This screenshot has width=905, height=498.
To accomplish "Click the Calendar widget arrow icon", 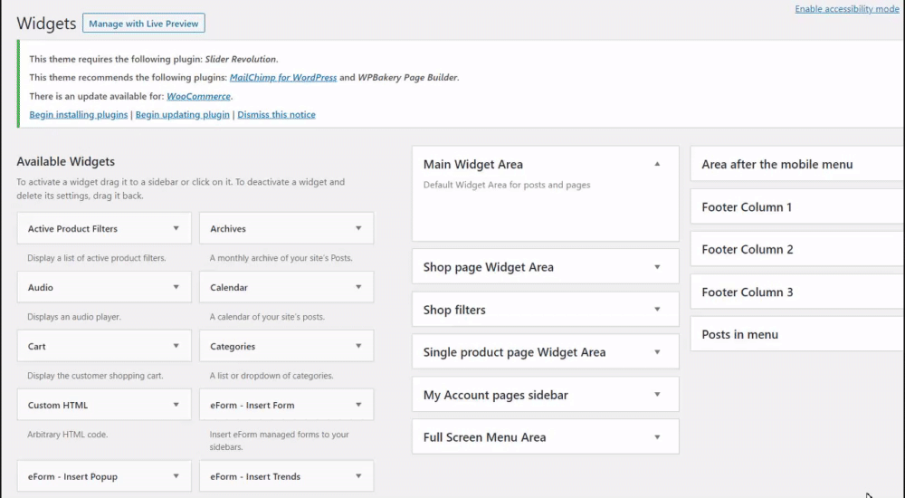I will point(358,288).
